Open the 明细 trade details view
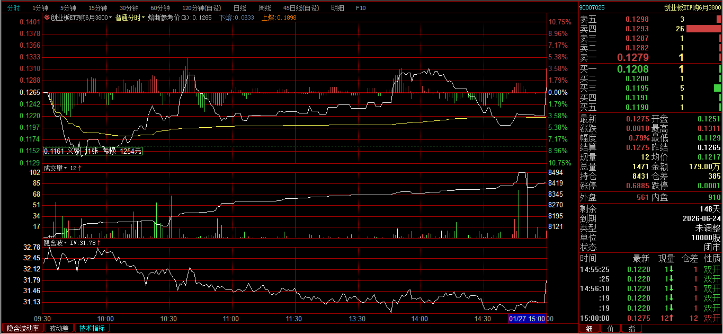 click(337, 8)
